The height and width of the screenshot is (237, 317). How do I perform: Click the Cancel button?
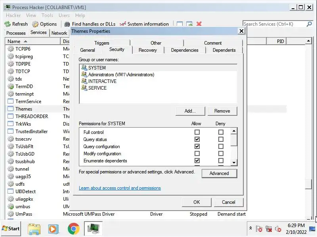coord(229,202)
